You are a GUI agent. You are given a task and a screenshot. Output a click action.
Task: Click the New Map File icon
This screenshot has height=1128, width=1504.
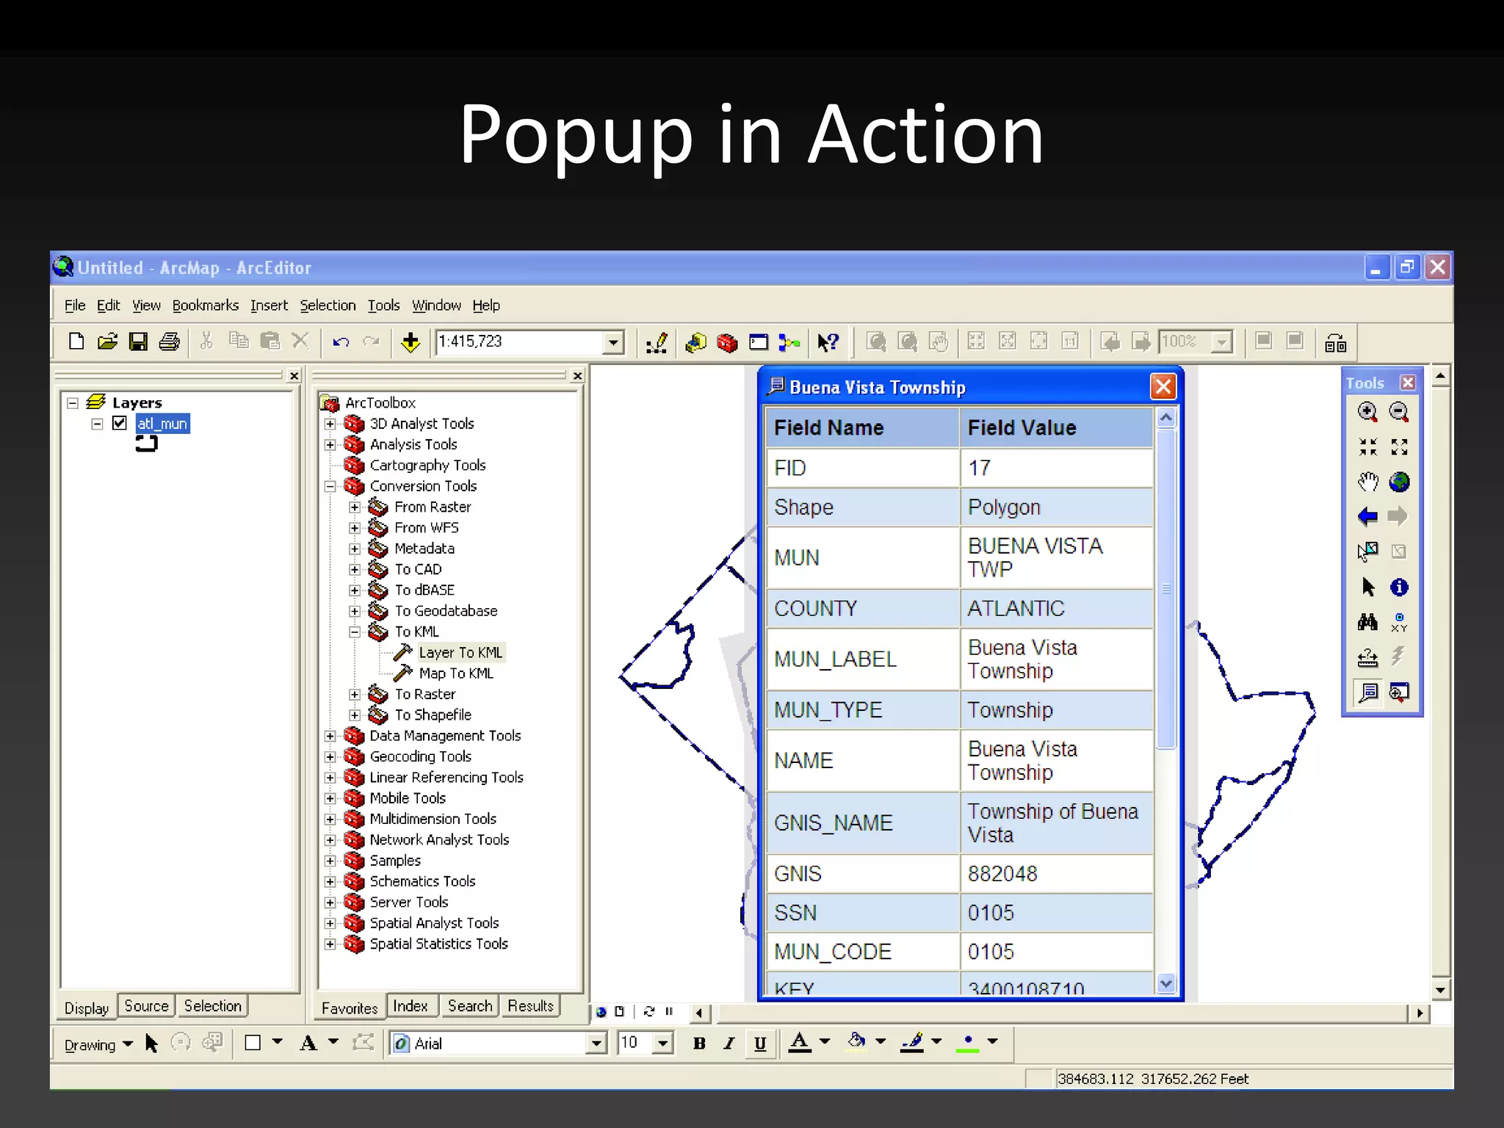click(x=76, y=341)
